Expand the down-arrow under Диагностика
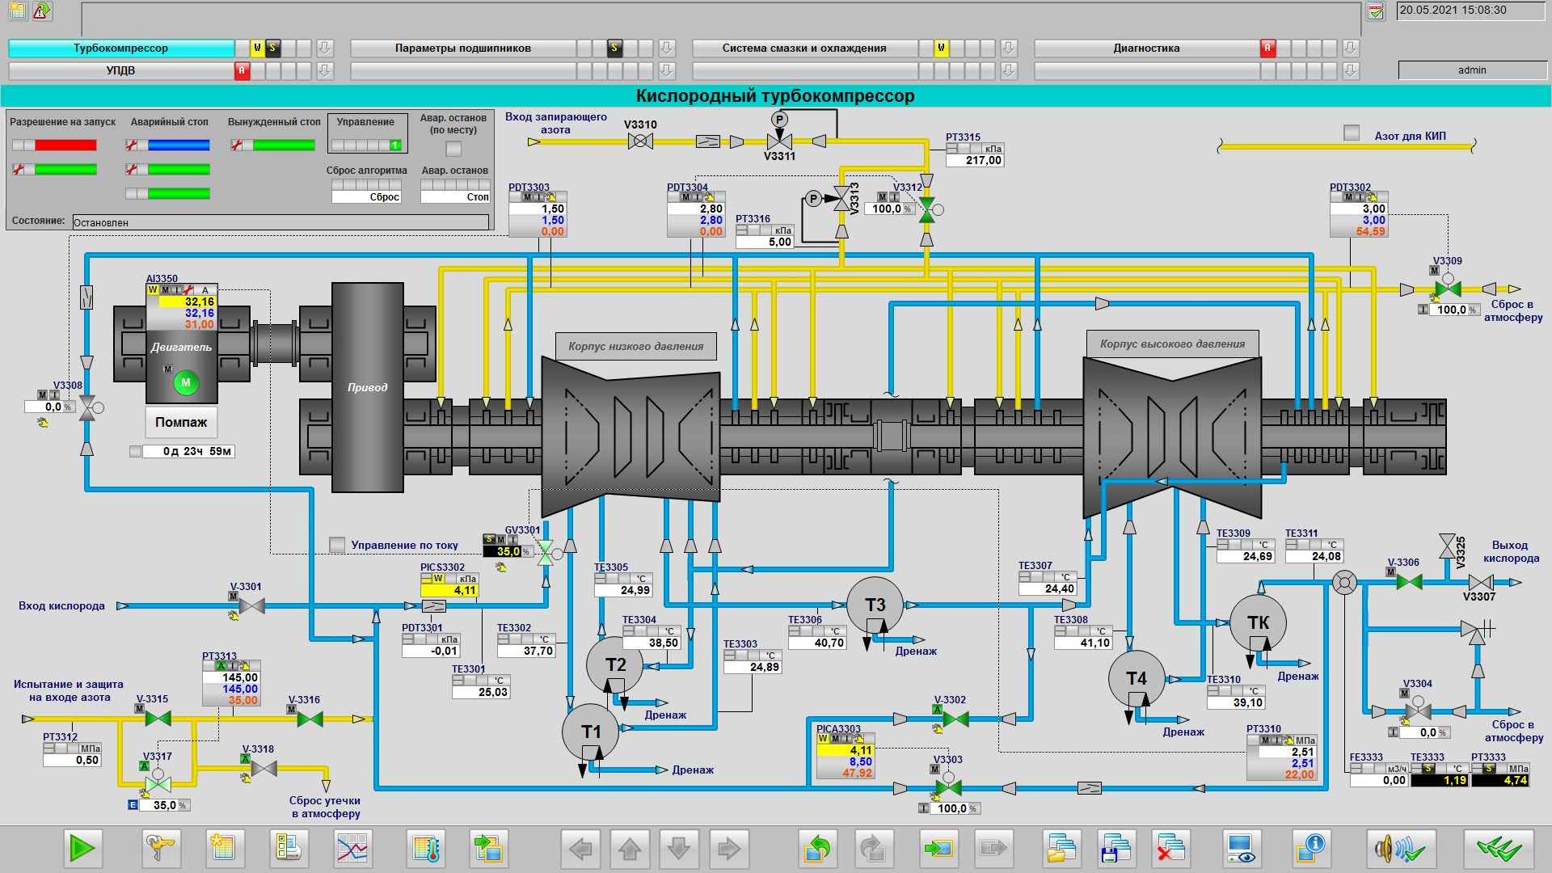The width and height of the screenshot is (1552, 873). tap(1351, 71)
